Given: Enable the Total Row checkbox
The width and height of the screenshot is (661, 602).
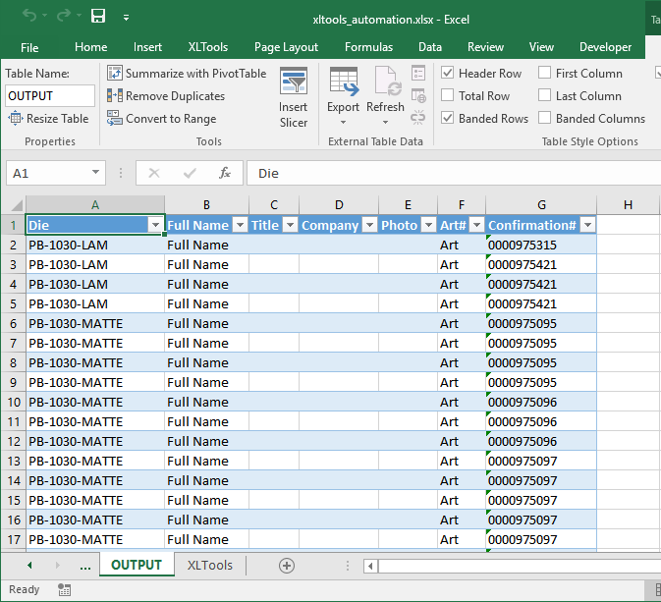Looking at the screenshot, I should click(448, 96).
